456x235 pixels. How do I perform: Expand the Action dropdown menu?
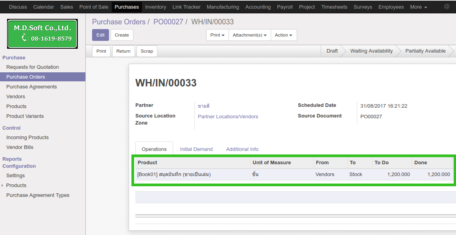(283, 35)
